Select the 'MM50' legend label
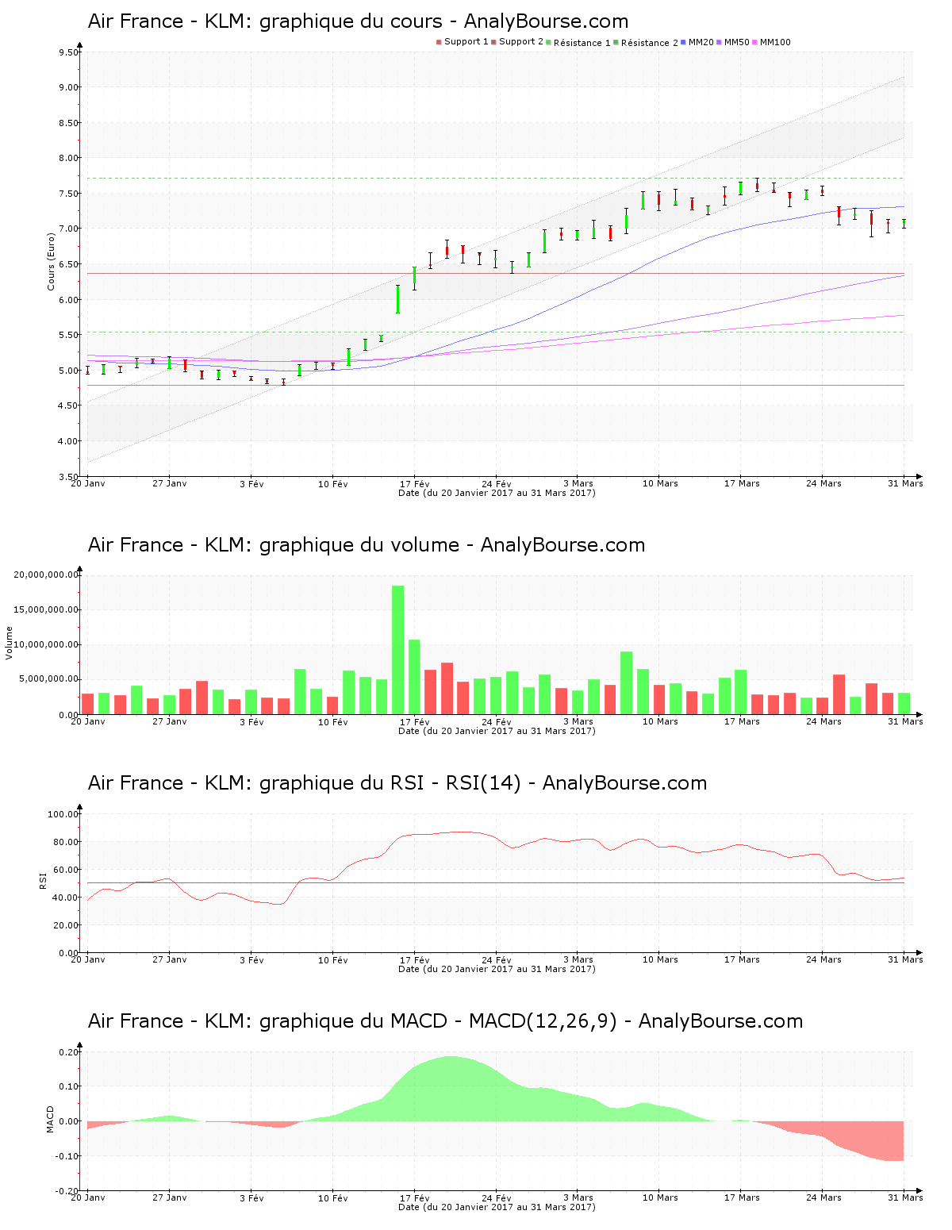 737,42
